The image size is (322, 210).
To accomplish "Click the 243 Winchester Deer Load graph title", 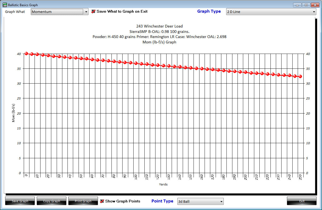I will point(159,26).
